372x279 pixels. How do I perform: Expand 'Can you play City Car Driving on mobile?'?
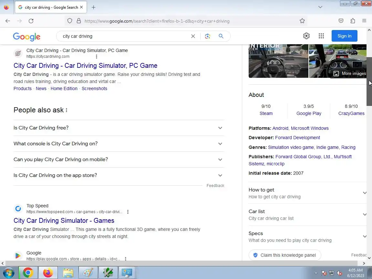119,160
